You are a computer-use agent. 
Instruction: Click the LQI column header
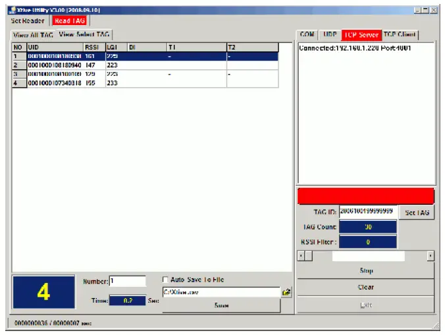coord(117,47)
